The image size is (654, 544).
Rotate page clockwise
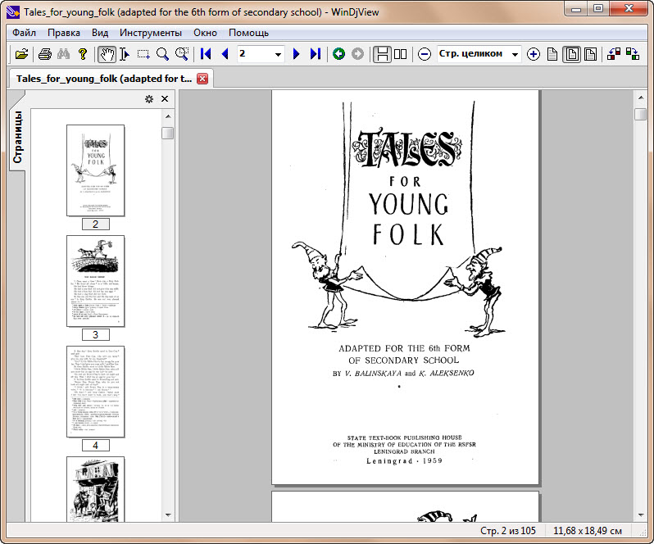[633, 54]
